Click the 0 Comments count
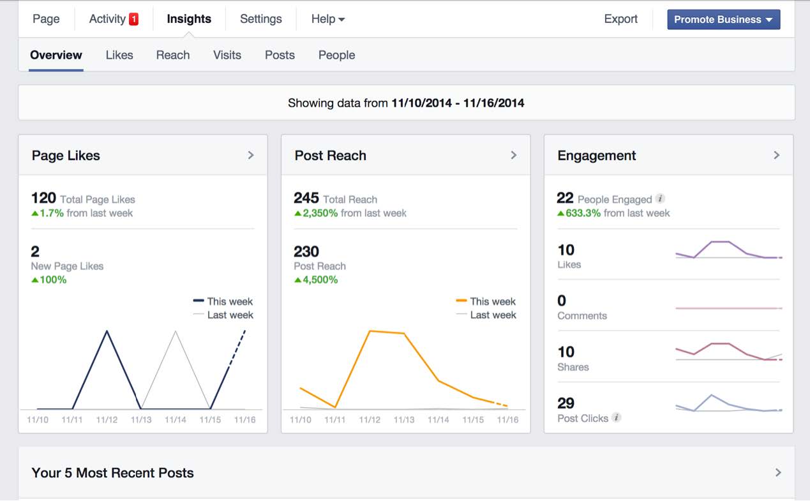Image resolution: width=810 pixels, height=501 pixels. click(x=562, y=301)
